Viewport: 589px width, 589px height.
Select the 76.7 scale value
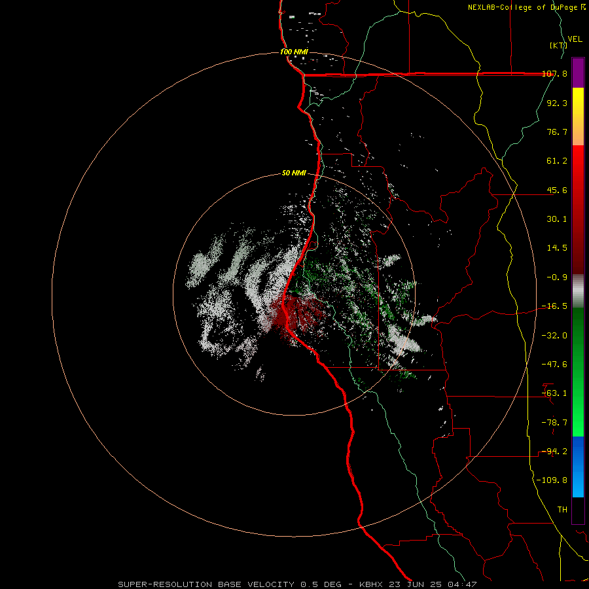coord(557,132)
